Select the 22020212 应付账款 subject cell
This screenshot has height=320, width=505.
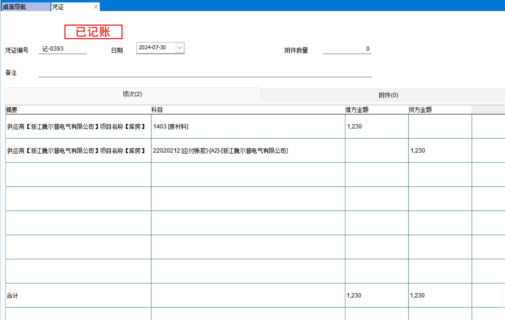(248, 151)
